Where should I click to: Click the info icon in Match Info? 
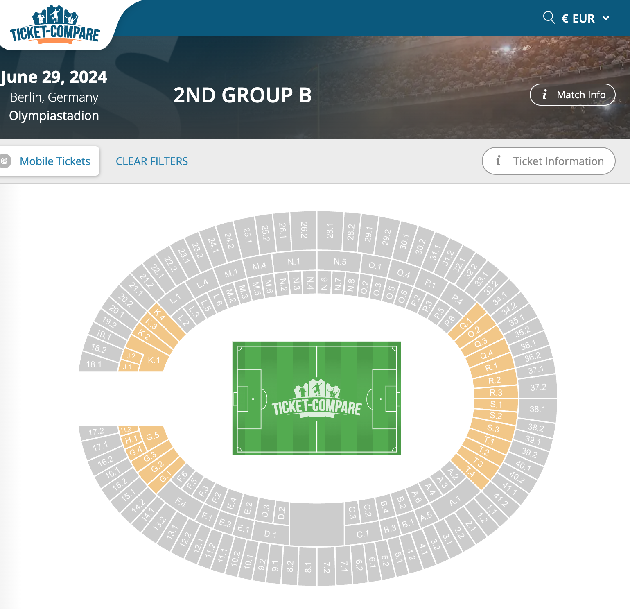544,95
